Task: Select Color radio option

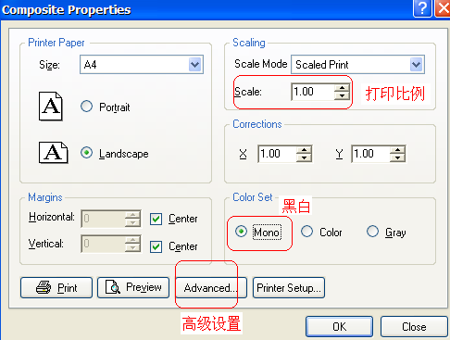Action: tap(306, 232)
